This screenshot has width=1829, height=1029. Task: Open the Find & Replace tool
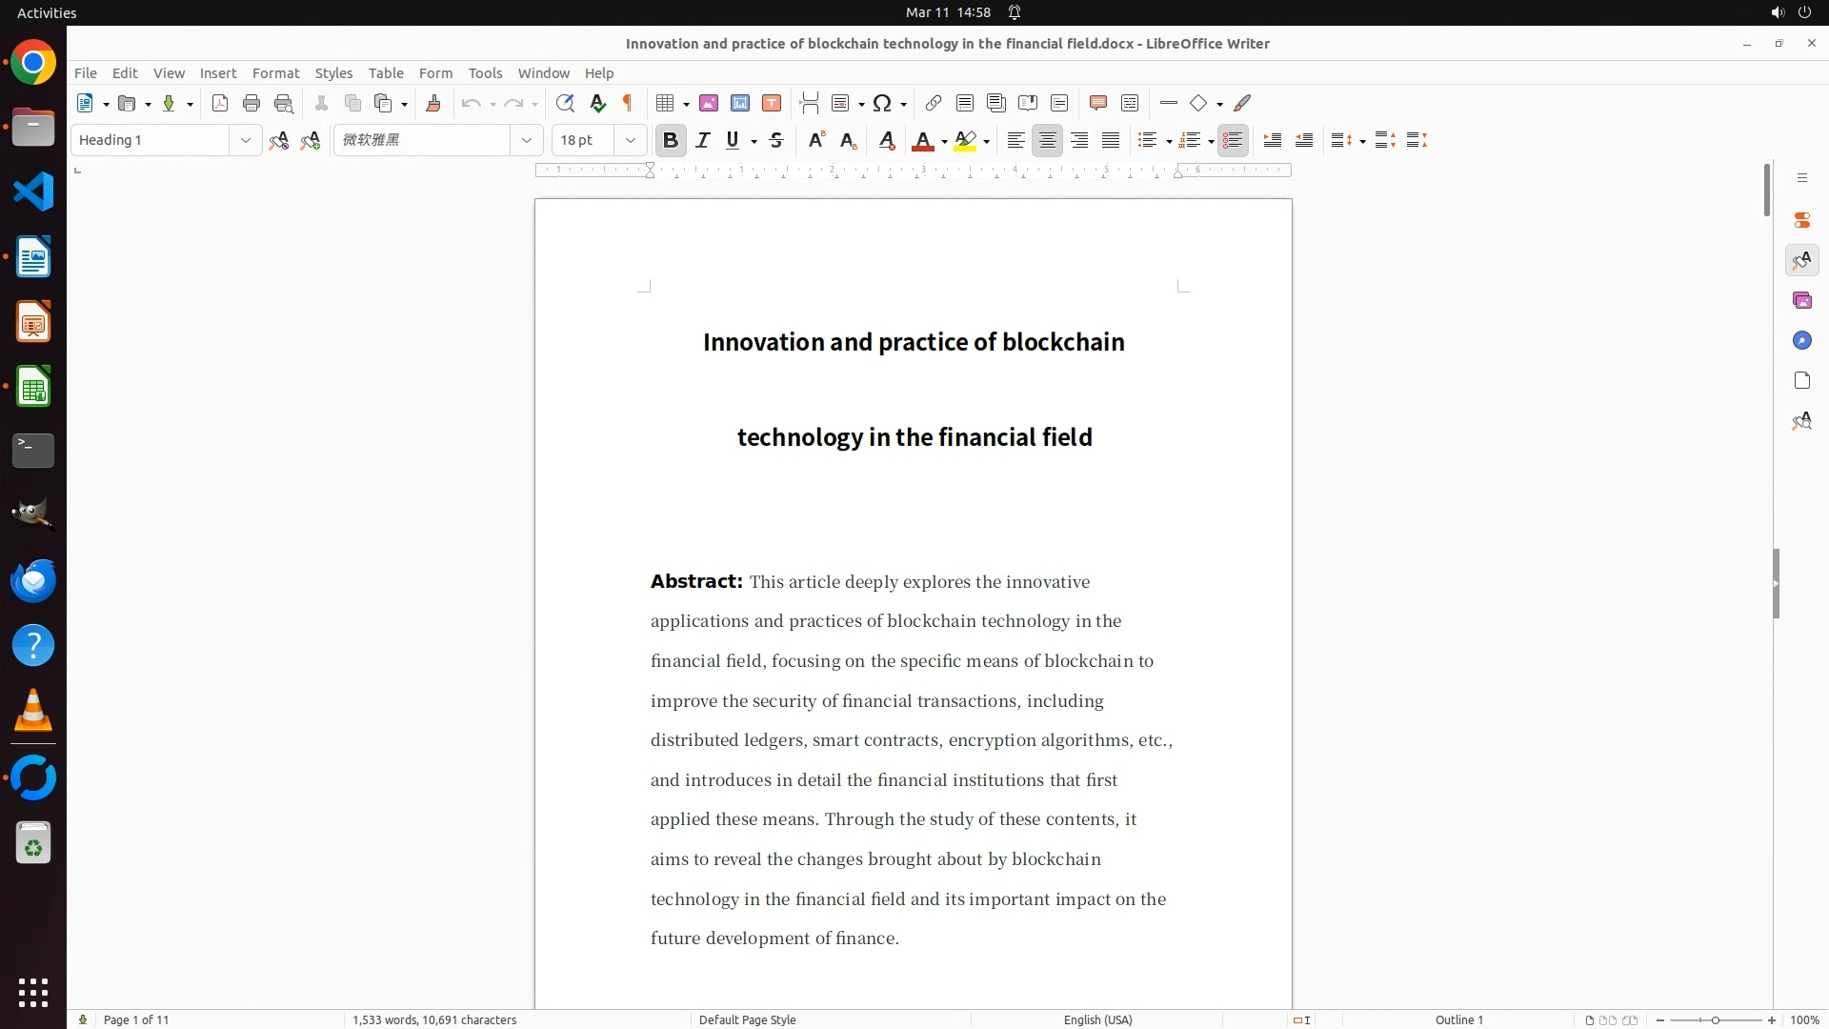(565, 104)
